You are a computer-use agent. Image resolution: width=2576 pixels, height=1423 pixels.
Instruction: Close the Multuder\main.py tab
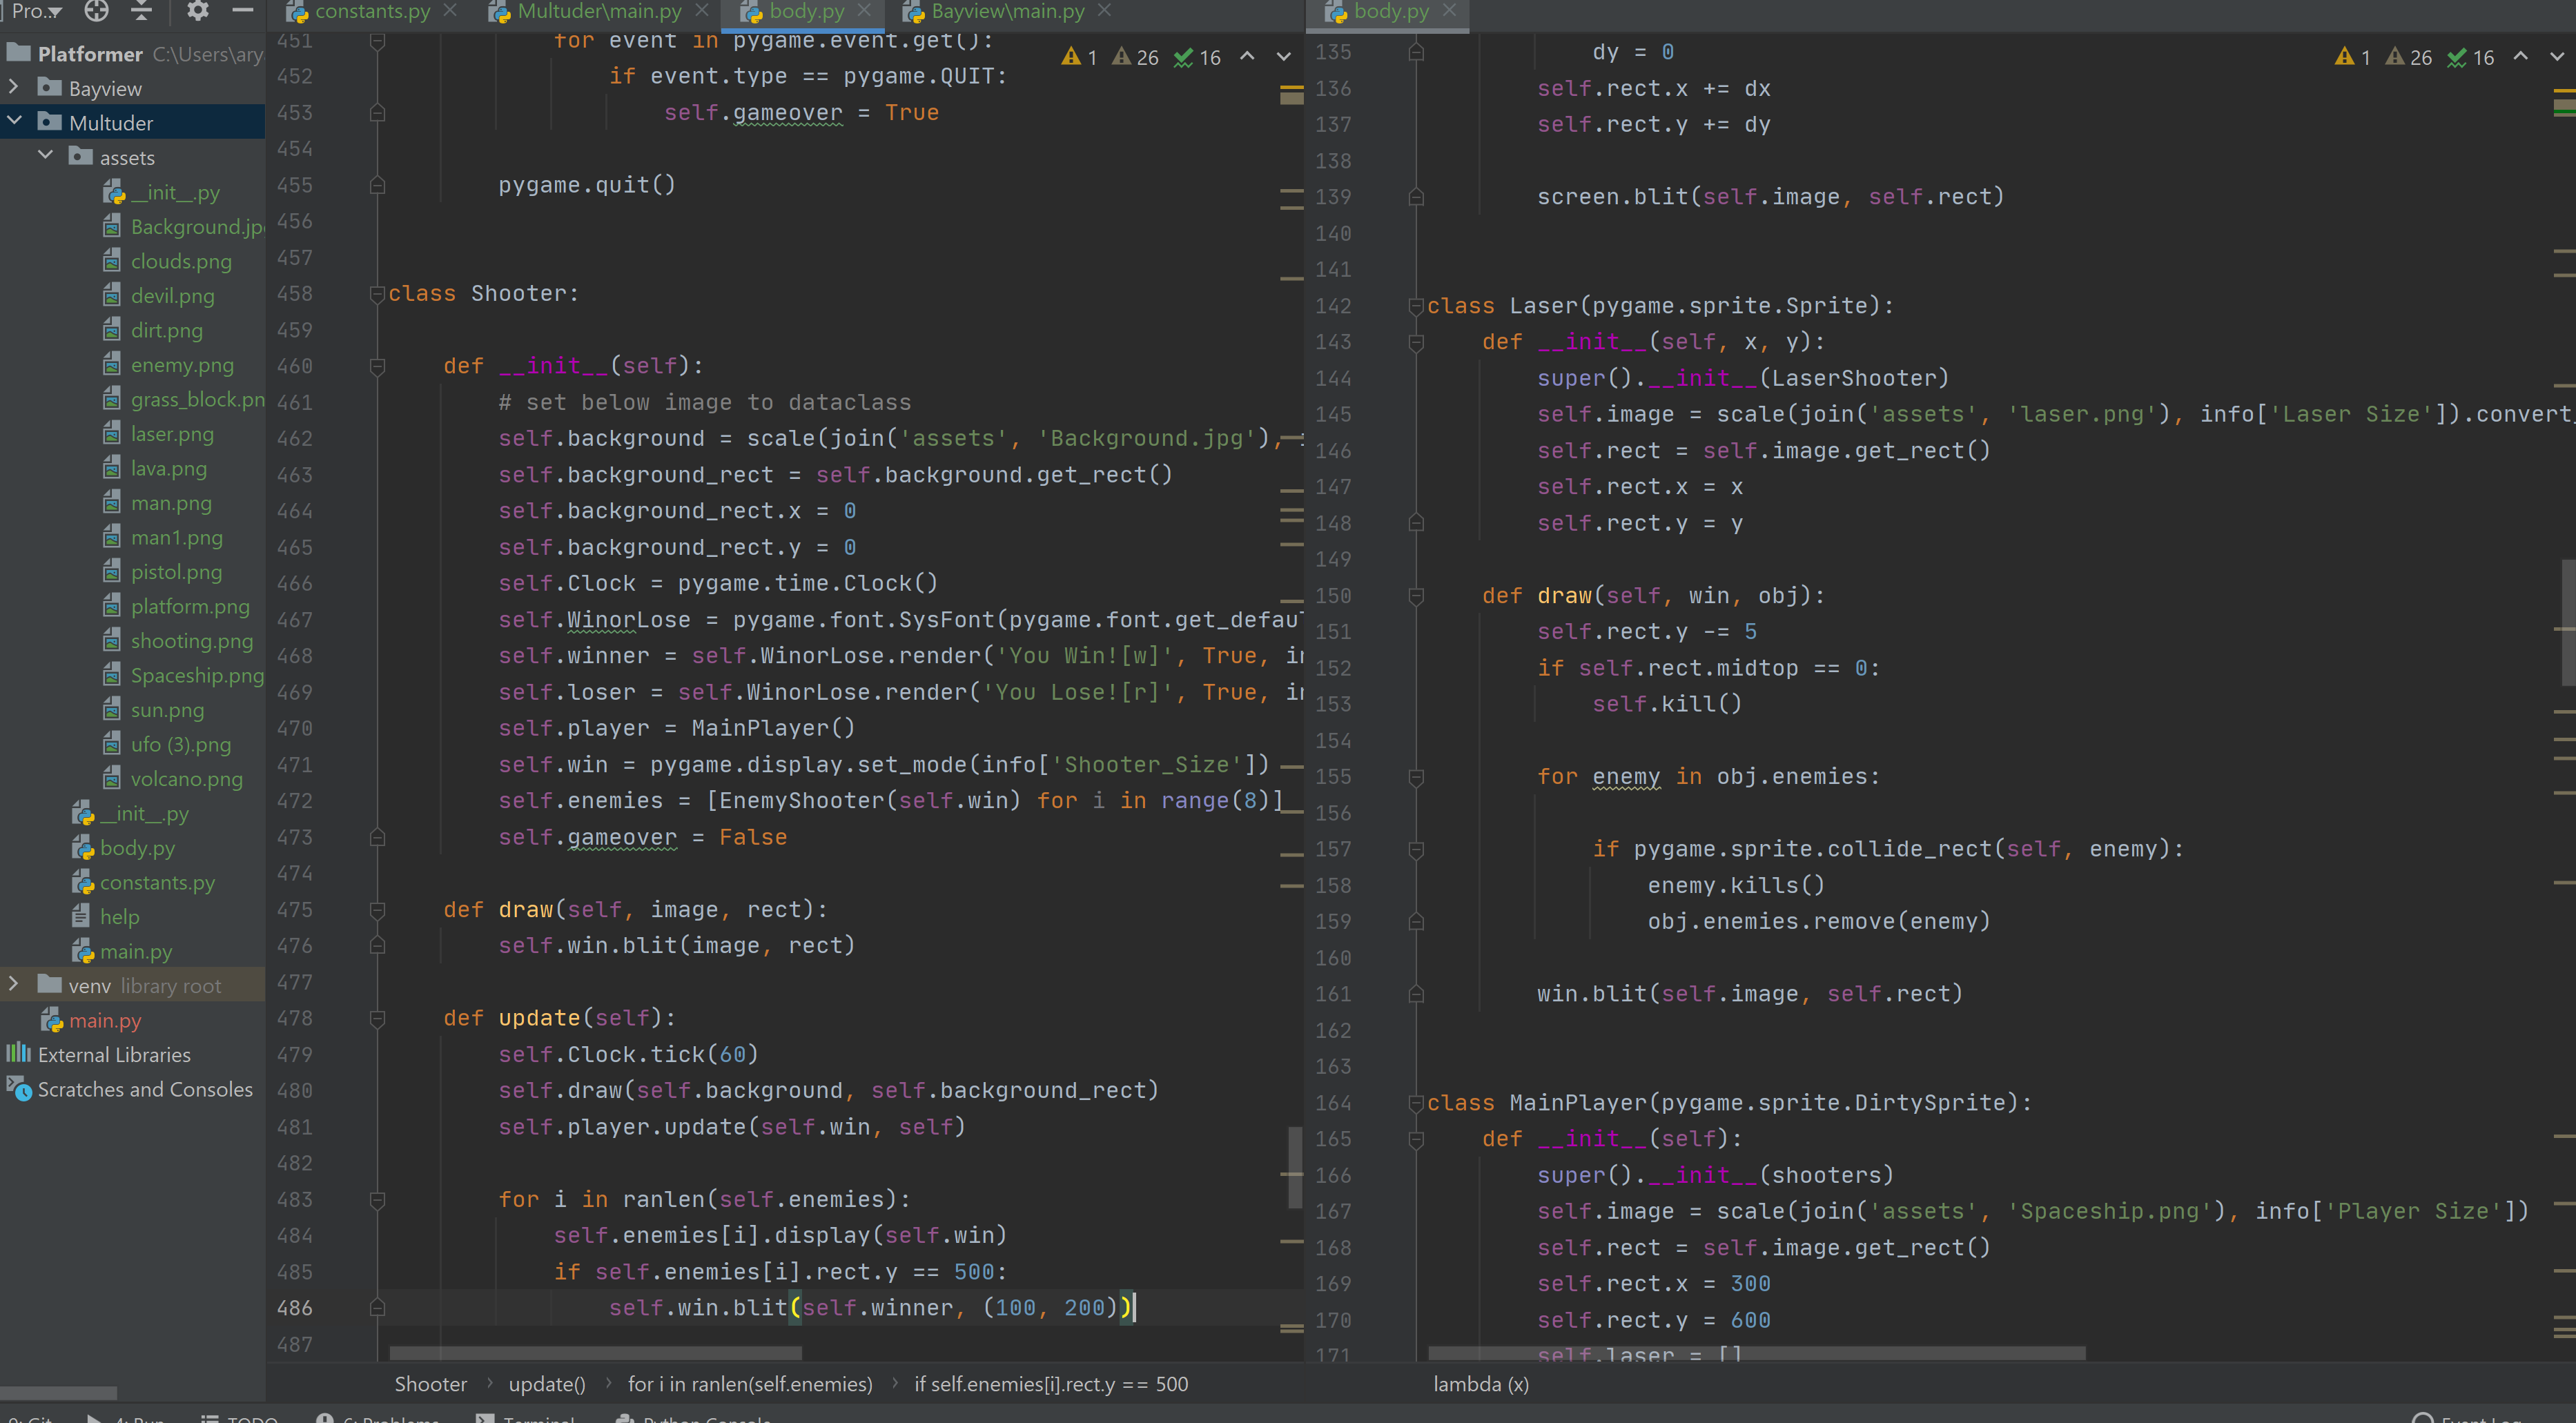[x=702, y=11]
